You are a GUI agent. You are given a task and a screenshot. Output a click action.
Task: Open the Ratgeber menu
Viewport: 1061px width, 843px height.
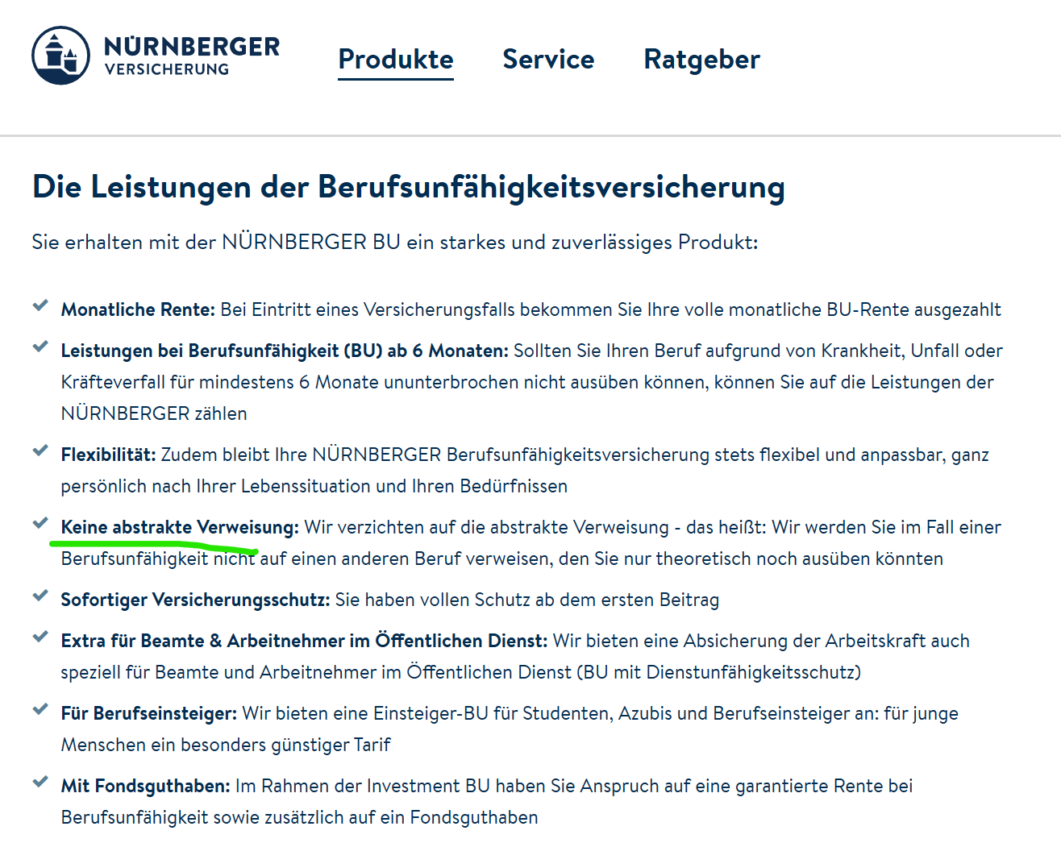(x=701, y=59)
